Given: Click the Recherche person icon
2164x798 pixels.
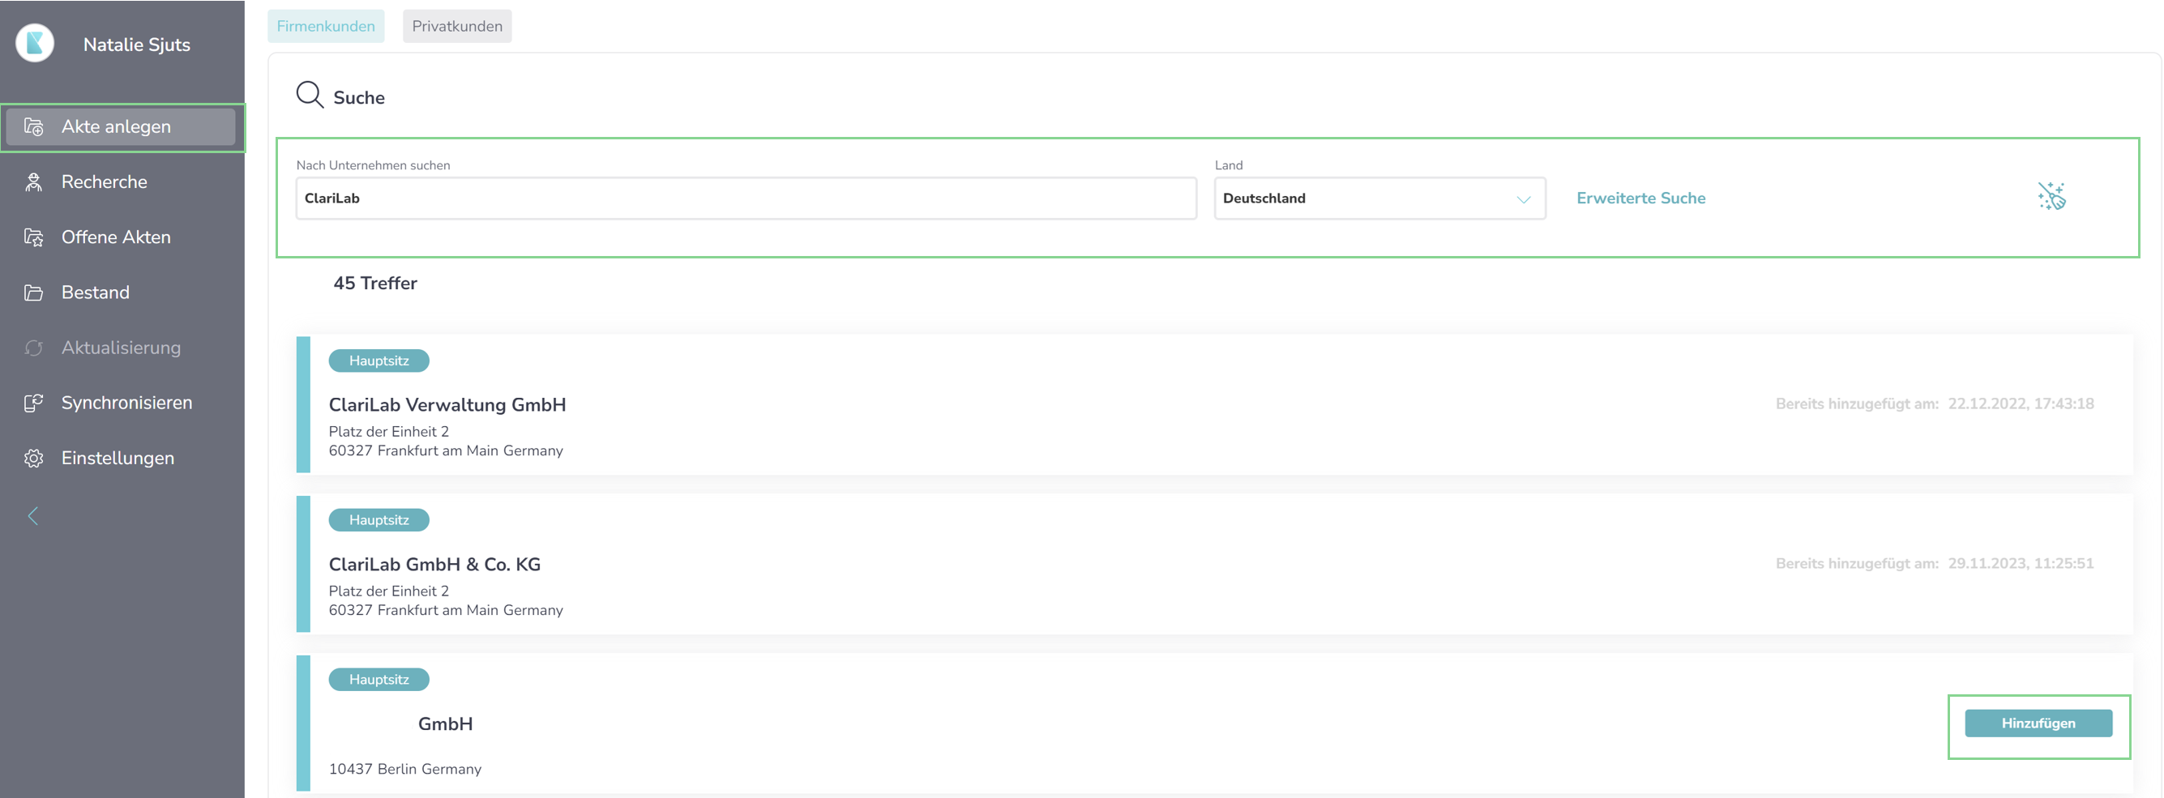Looking at the screenshot, I should point(33,182).
